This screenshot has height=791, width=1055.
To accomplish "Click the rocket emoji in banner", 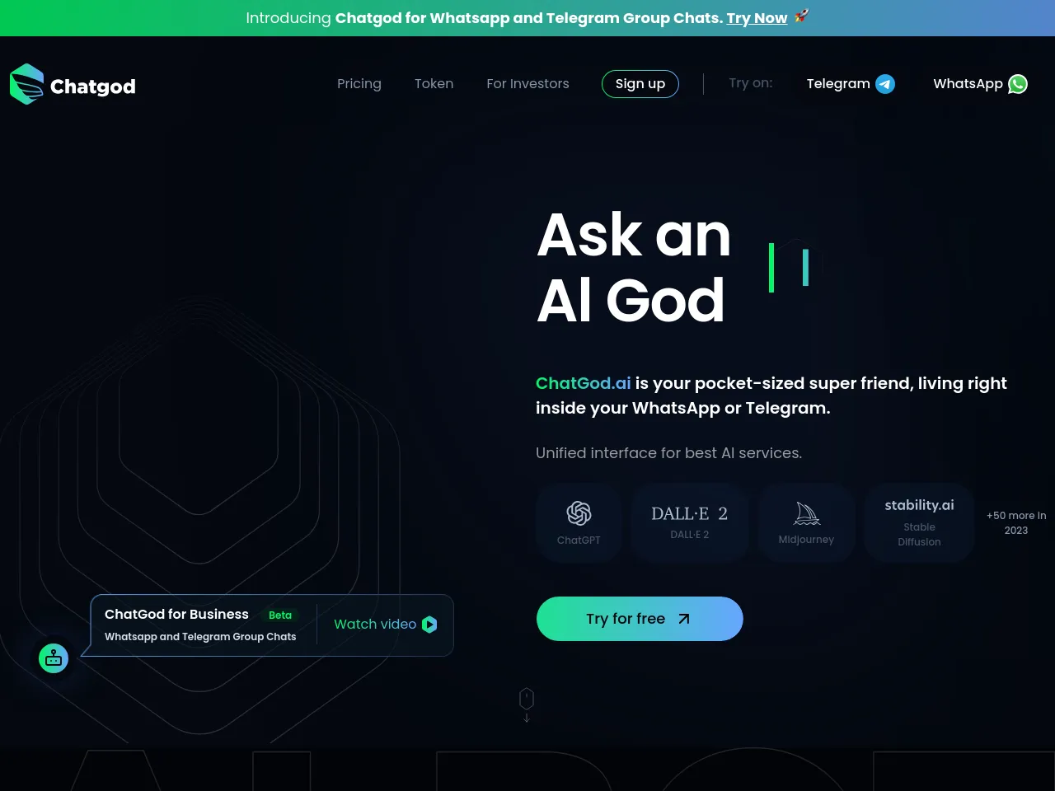I will coord(801,16).
